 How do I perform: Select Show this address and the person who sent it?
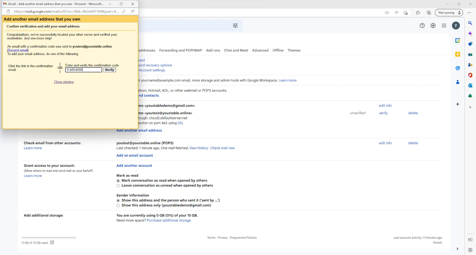coord(118,201)
